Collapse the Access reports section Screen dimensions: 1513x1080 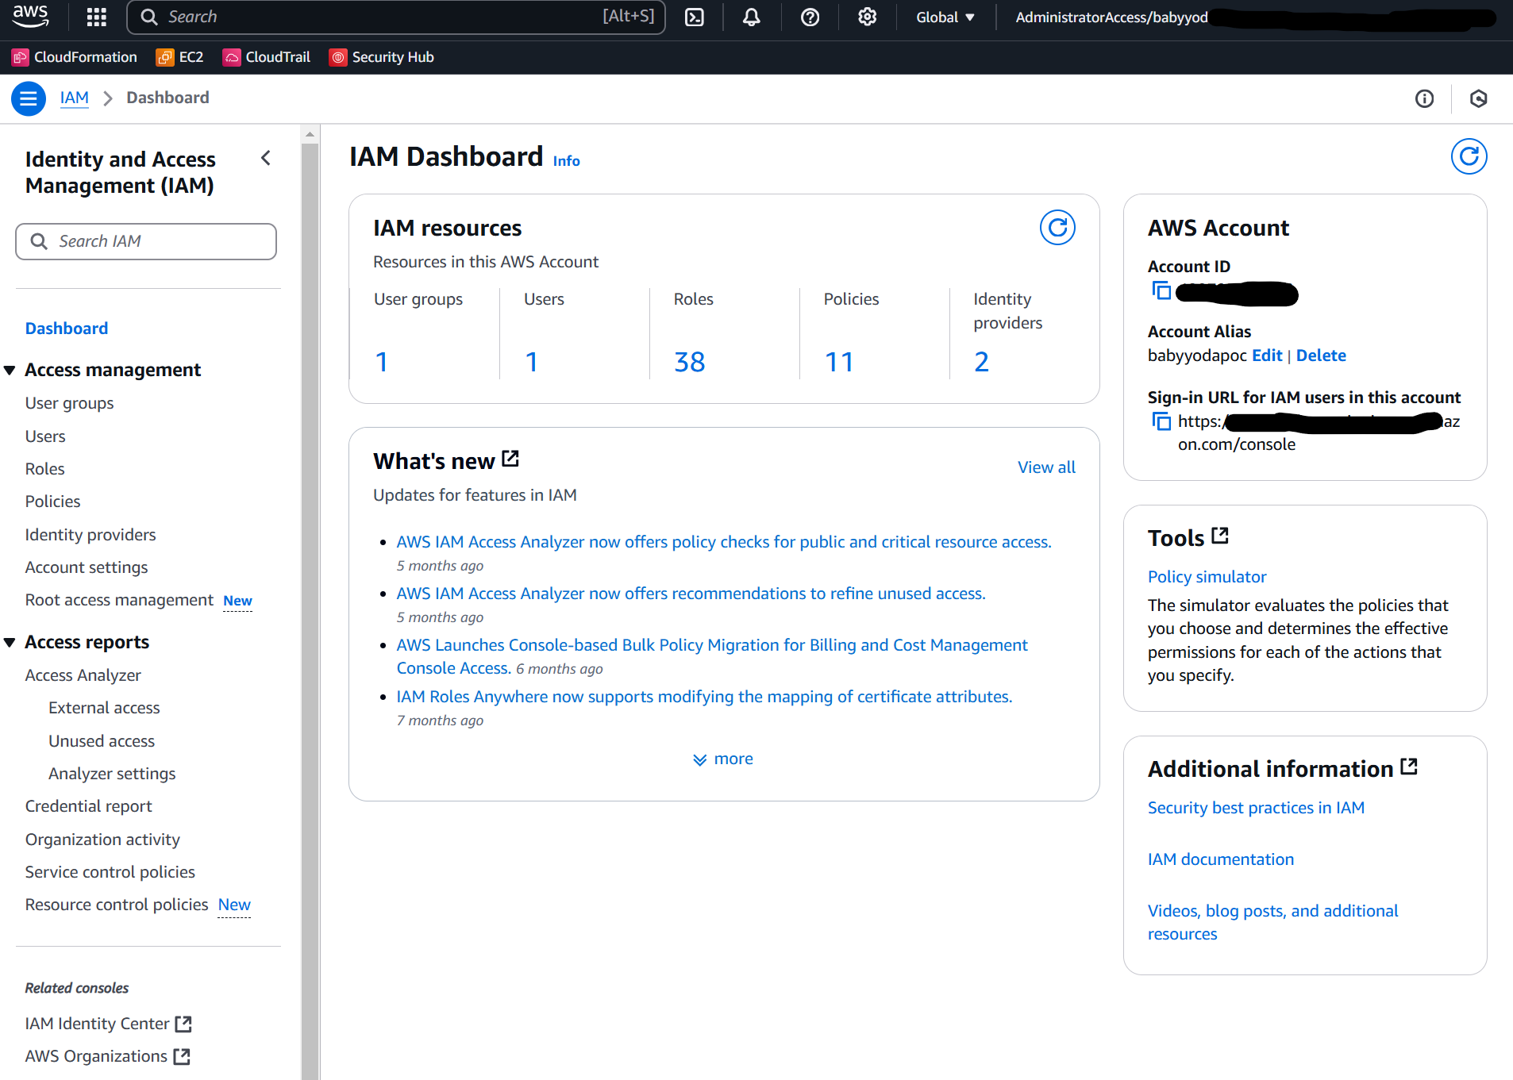(x=10, y=642)
